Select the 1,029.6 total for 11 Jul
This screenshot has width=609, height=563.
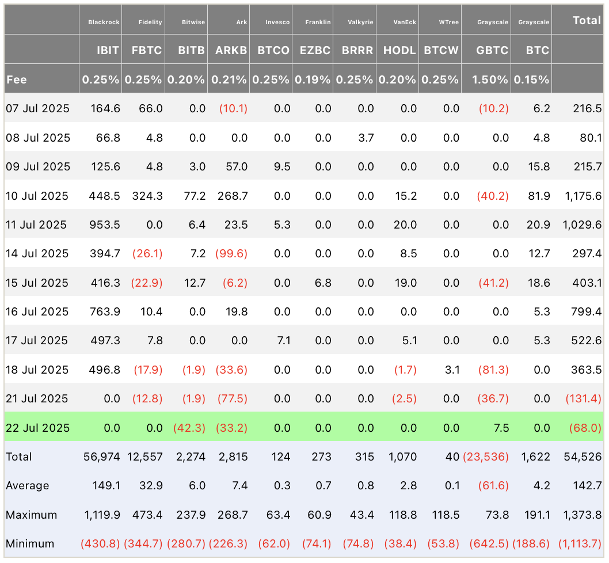tap(582, 225)
